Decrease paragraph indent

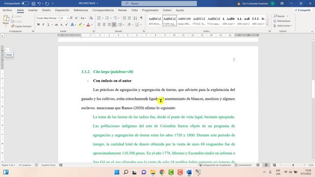[x=124, y=18]
